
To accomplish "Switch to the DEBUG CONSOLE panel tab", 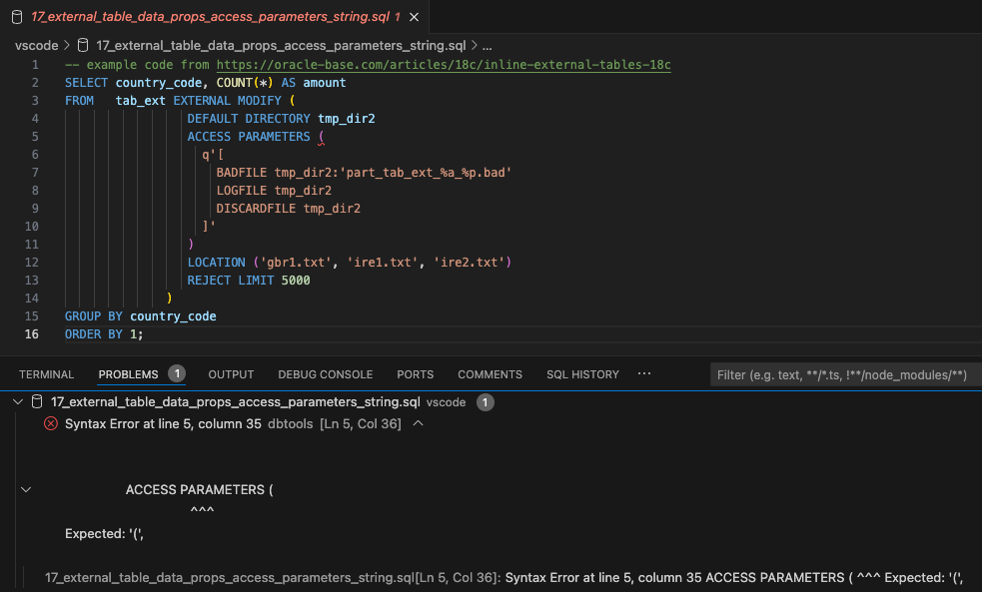I will (x=325, y=374).
